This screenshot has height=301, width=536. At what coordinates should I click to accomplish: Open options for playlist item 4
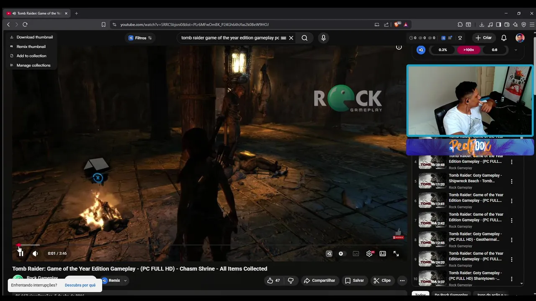(x=511, y=162)
